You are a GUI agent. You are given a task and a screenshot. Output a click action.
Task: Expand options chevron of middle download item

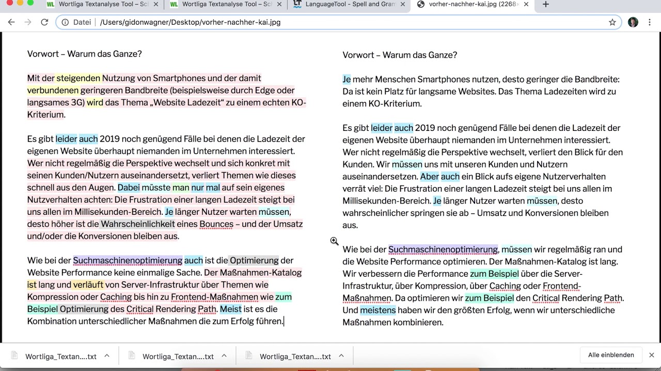224,356
